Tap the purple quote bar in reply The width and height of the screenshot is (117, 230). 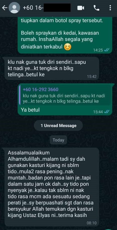20,95
